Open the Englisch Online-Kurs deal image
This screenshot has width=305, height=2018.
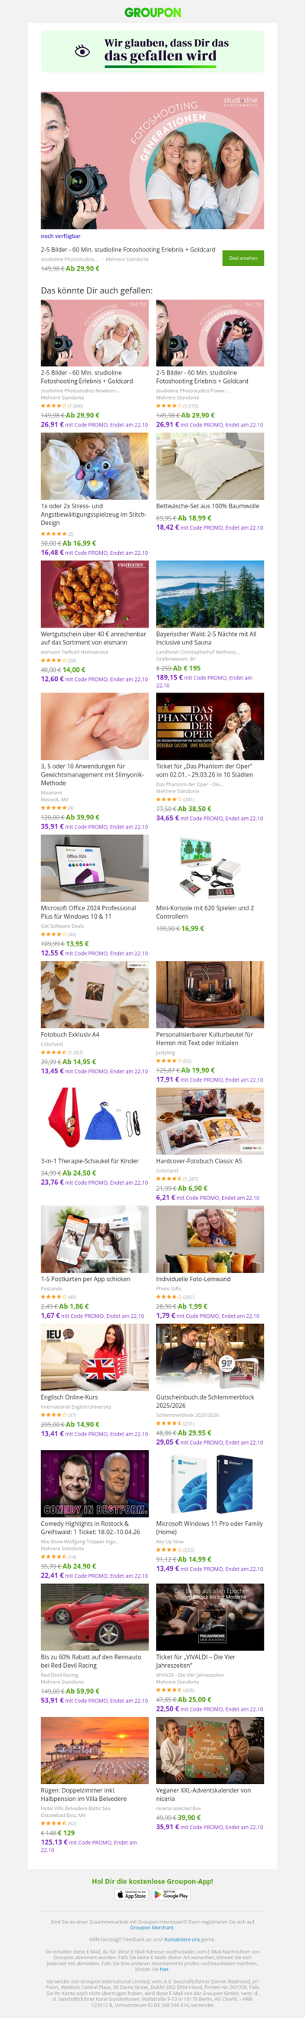95,1357
